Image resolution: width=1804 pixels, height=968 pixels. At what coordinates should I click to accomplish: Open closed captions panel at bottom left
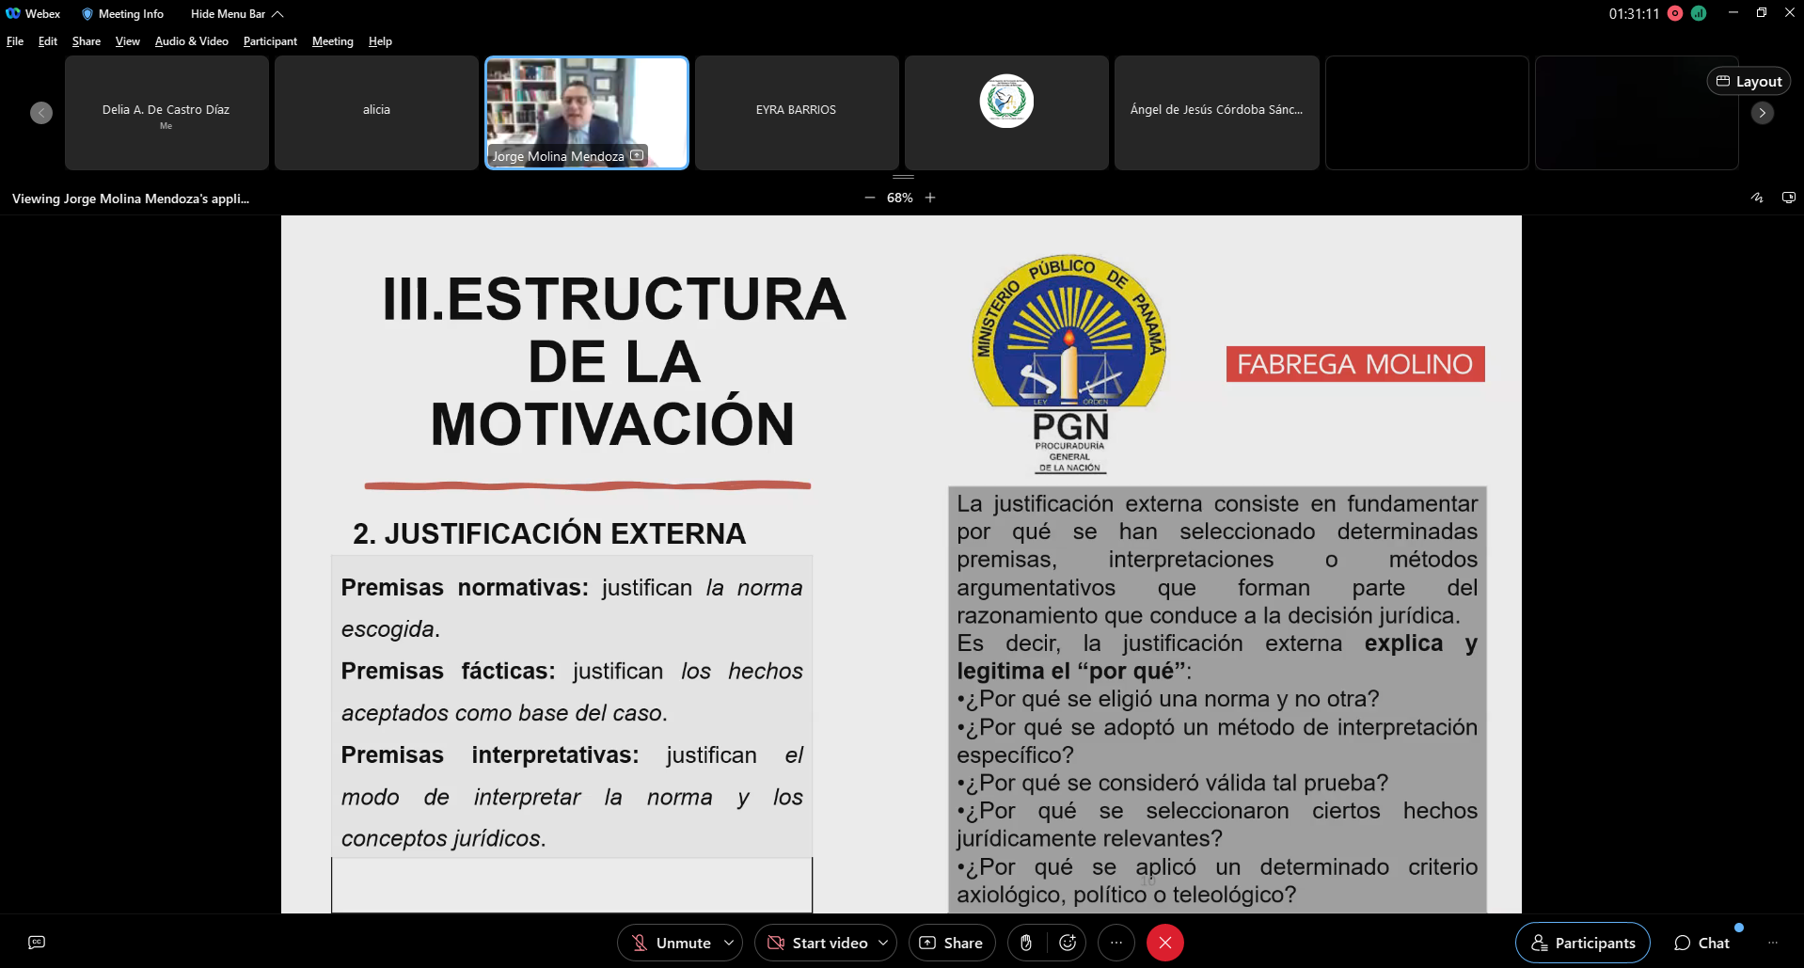[x=37, y=943]
